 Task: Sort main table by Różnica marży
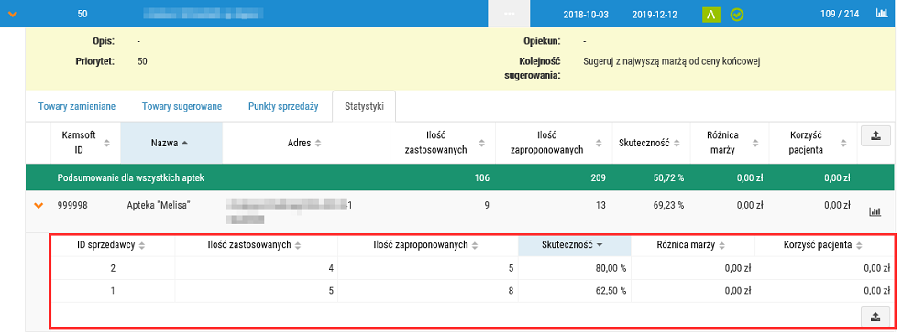coord(727,143)
